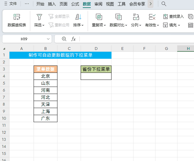Select row 1 header
The width and height of the screenshot is (194, 161).
[x=5, y=55]
